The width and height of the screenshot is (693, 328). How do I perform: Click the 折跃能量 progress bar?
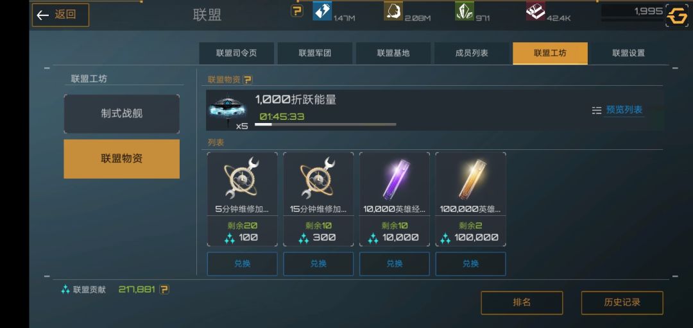coord(325,124)
